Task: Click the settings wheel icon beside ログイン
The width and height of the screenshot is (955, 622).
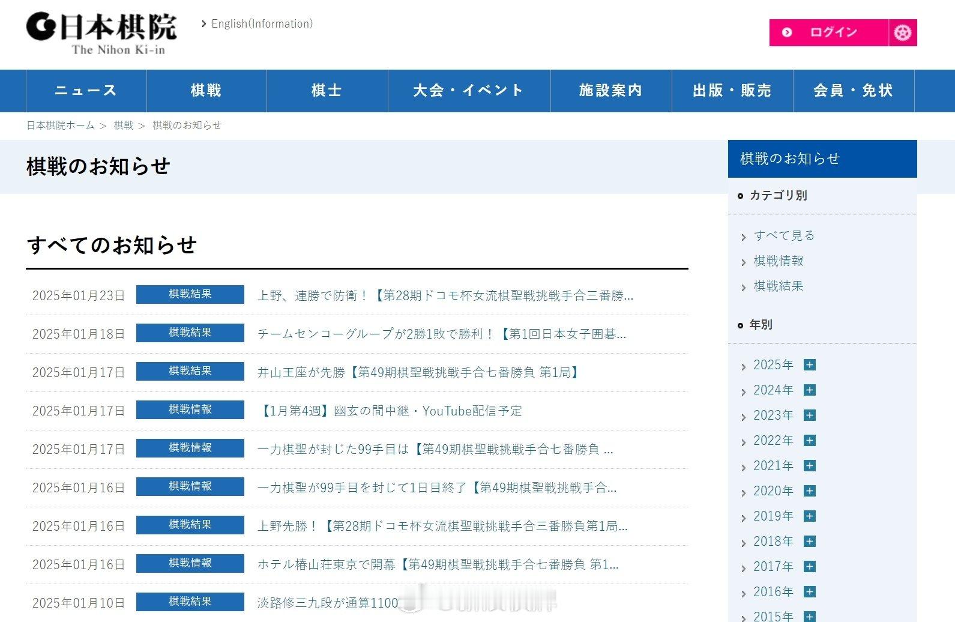Action: click(903, 32)
